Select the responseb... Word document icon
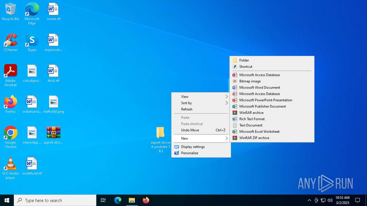Screen dimensions: 367x206 tap(54, 43)
